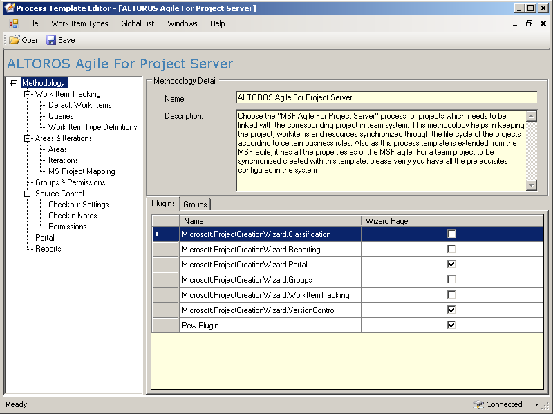Open the Help menu
Viewport: 553px width, 414px height.
coord(217,23)
